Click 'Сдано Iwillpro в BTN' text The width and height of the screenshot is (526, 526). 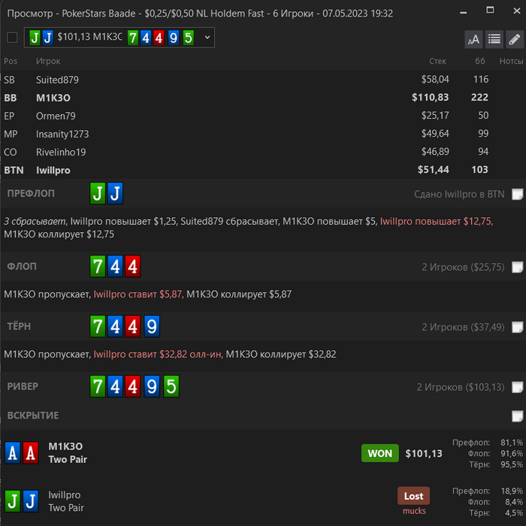[x=459, y=194]
